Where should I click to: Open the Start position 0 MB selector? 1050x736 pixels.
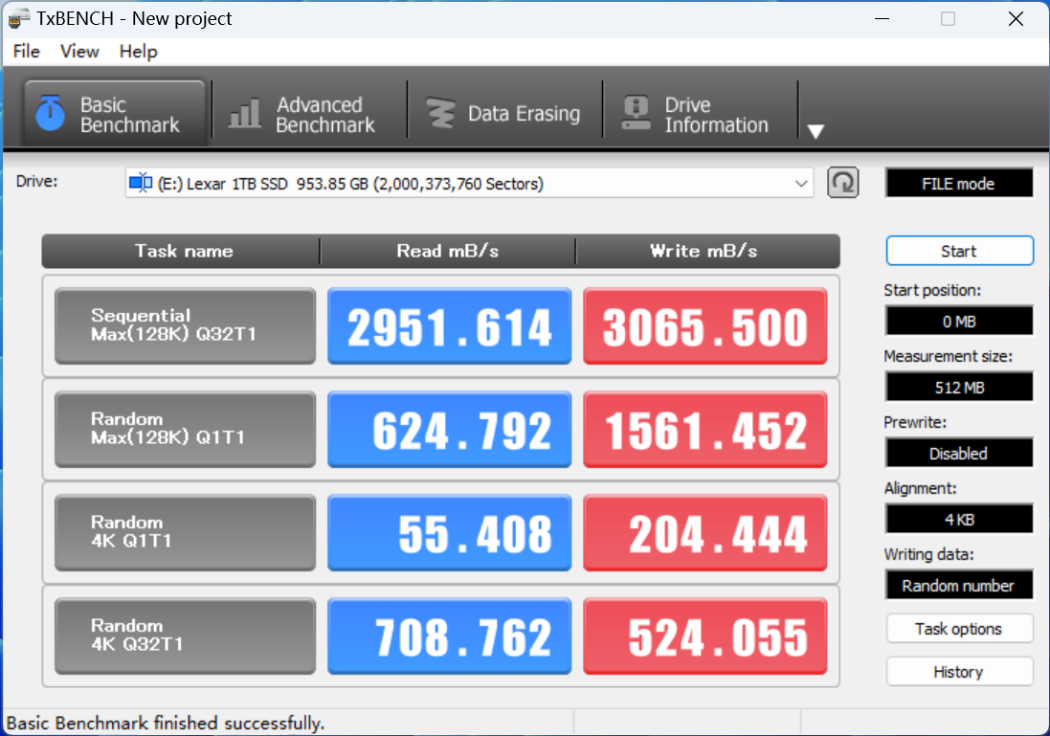959,322
